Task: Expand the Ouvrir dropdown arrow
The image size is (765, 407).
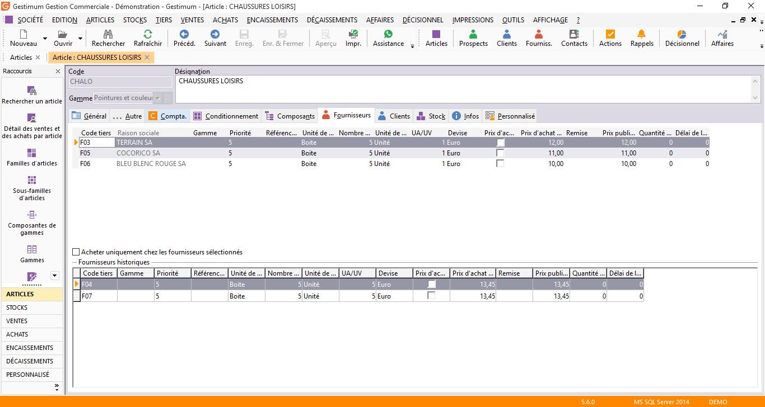Action: pos(80,39)
